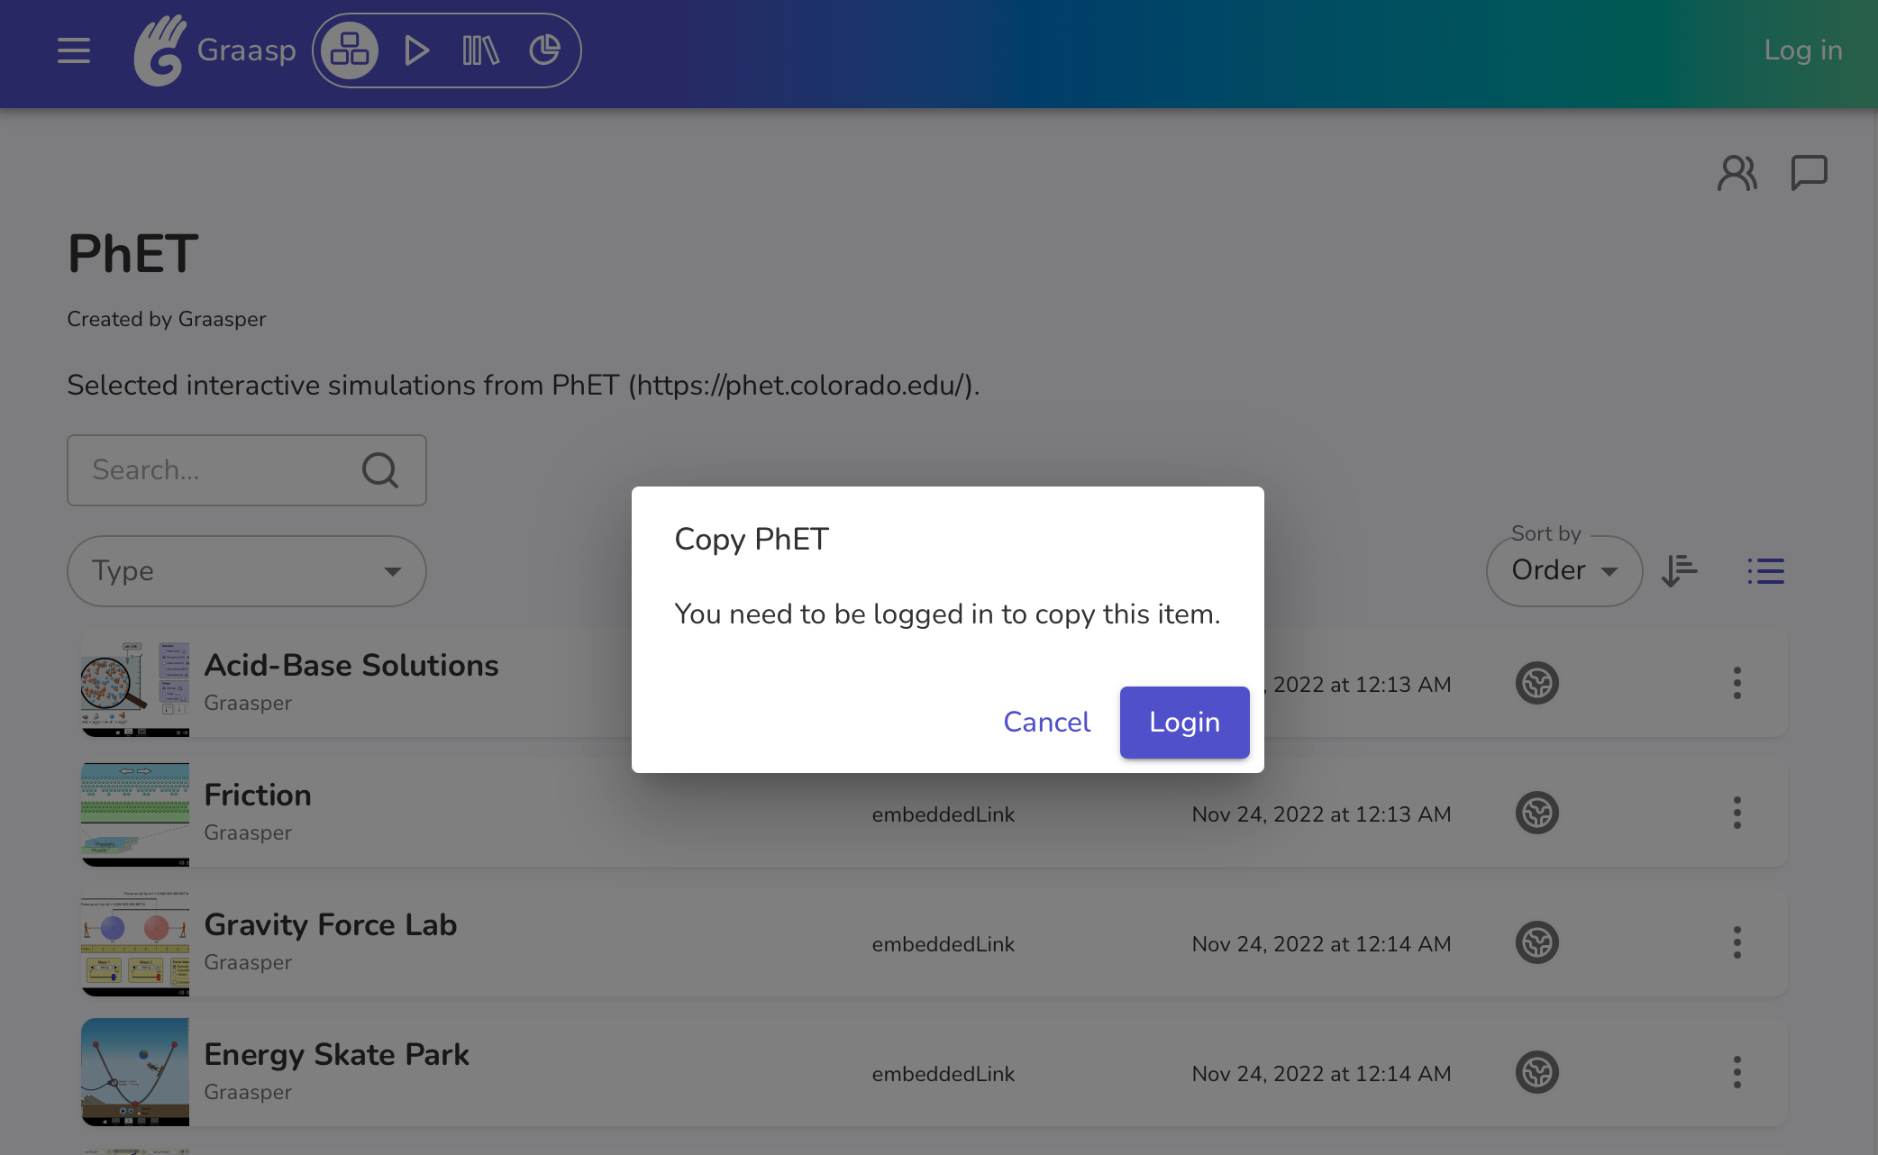Open the chat box icon
The width and height of the screenshot is (1878, 1155).
coord(1809,173)
